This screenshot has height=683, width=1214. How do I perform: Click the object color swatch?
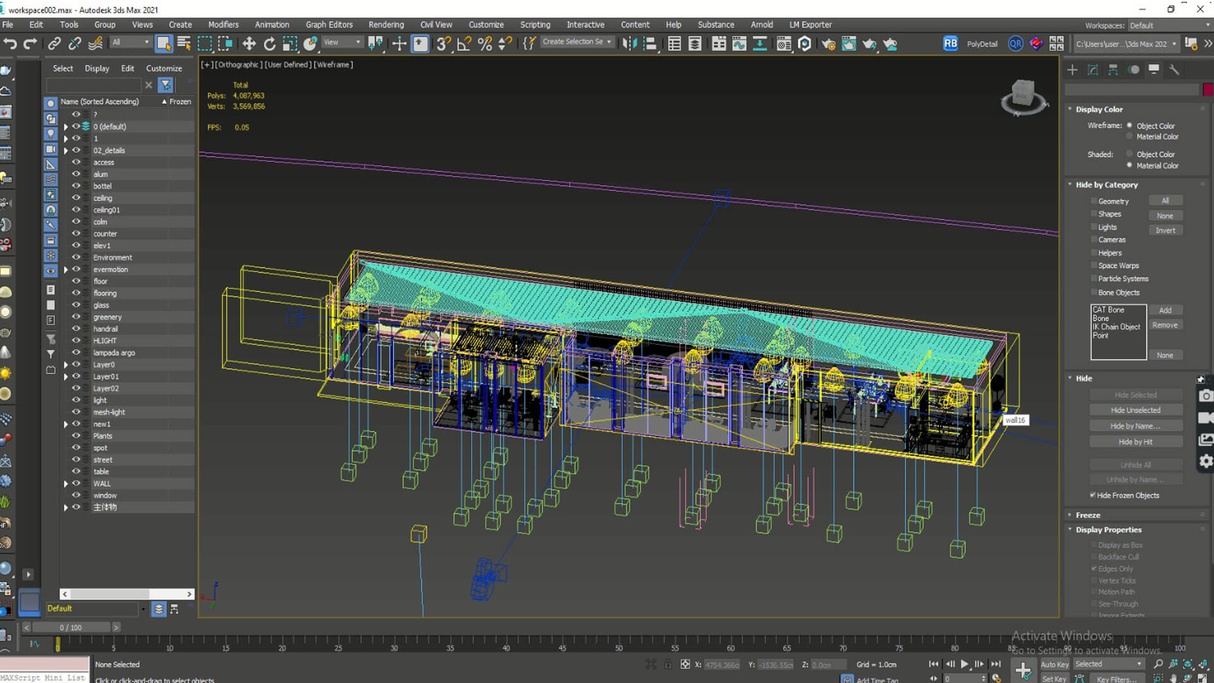click(1208, 90)
